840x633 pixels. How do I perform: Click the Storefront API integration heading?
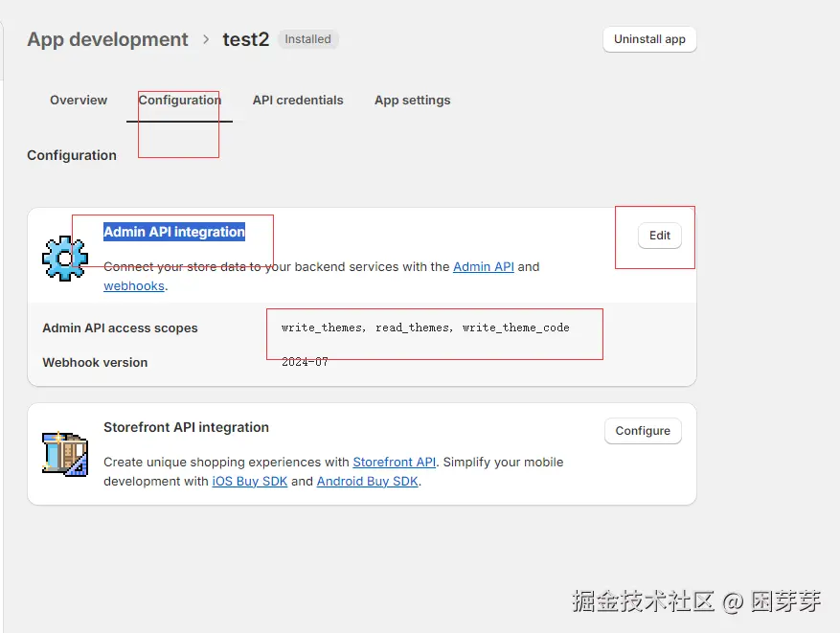pos(186,427)
